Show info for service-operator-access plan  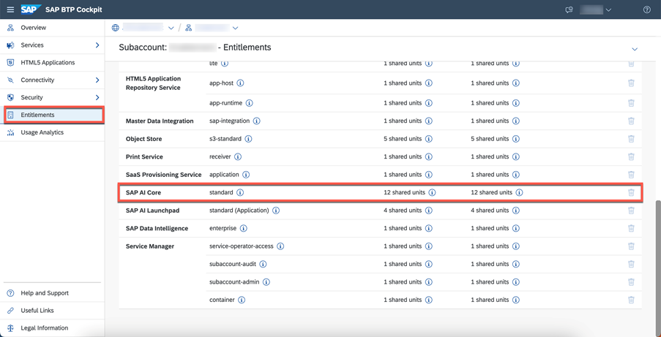coord(280,246)
